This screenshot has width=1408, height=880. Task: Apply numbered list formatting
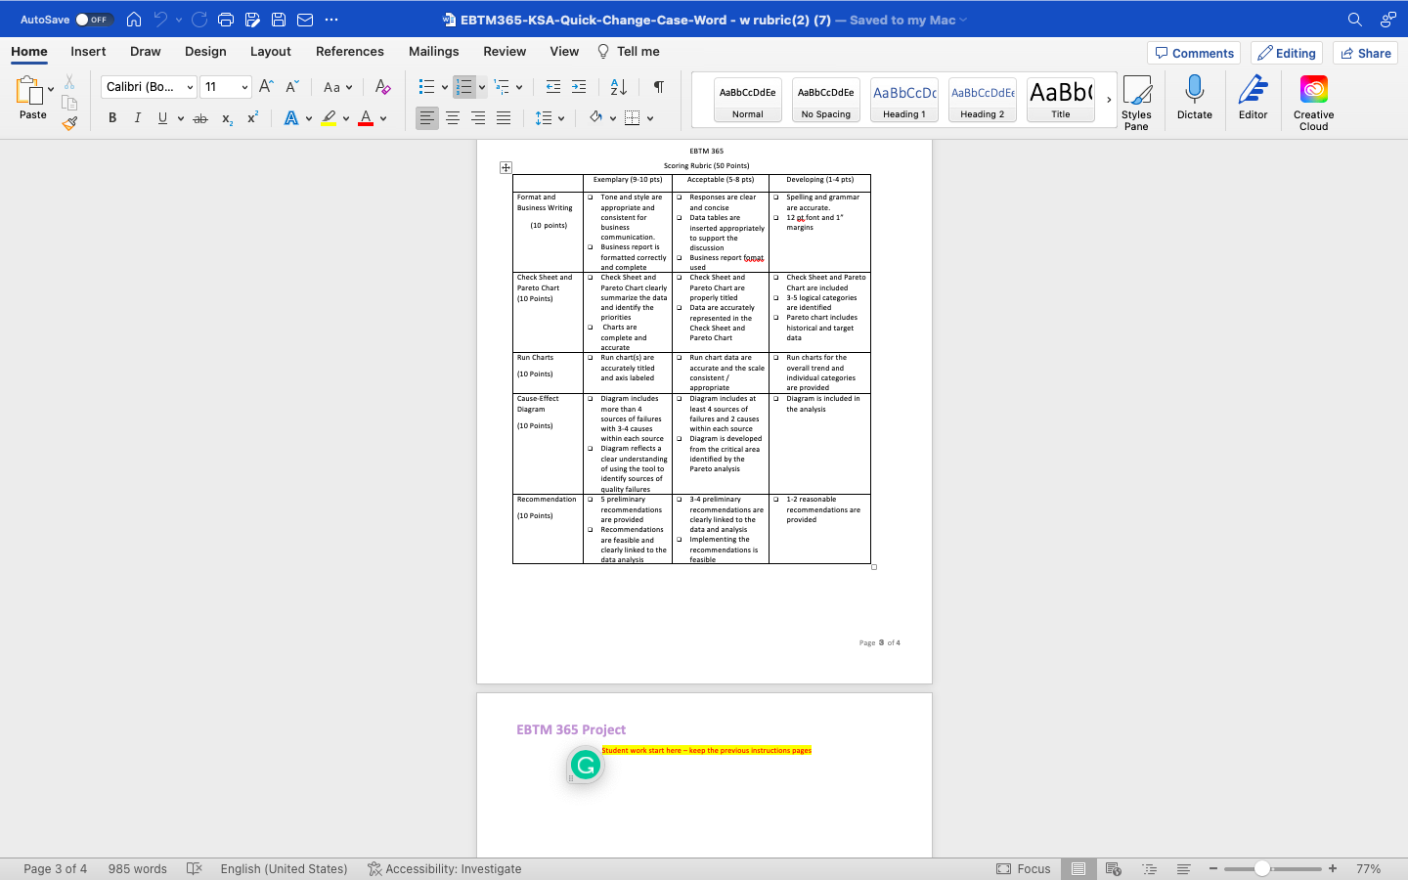tap(464, 87)
